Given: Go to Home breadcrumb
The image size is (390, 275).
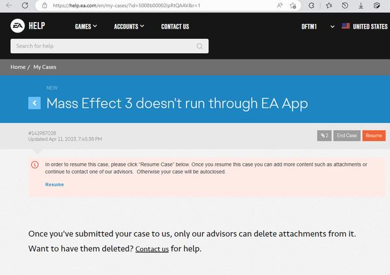Looking at the screenshot, I should point(18,67).
